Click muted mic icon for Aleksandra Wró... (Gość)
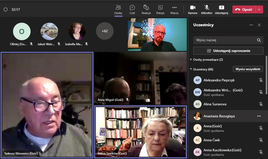This screenshot has width=268, height=159. click(x=261, y=92)
